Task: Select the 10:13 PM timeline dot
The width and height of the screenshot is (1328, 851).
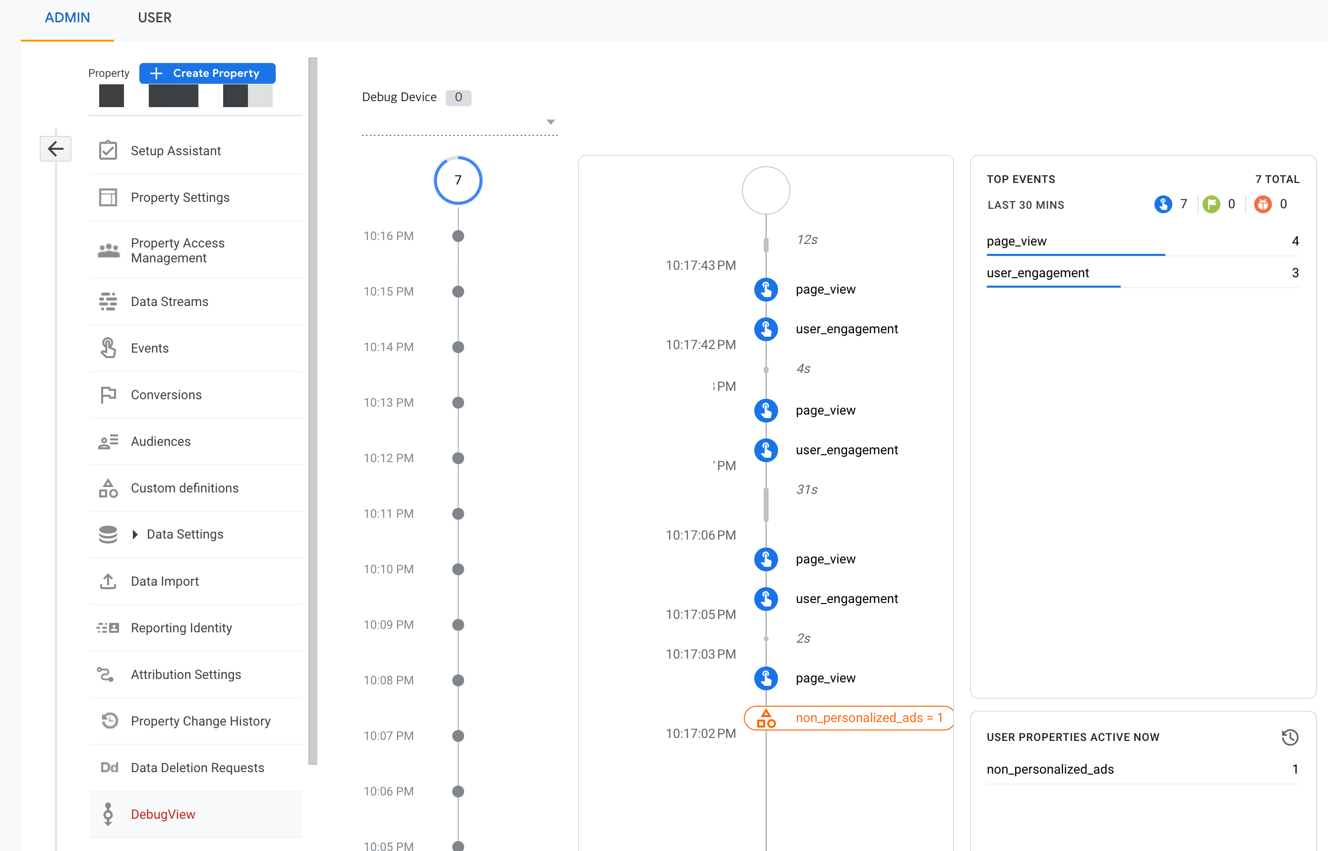Action: tap(458, 402)
